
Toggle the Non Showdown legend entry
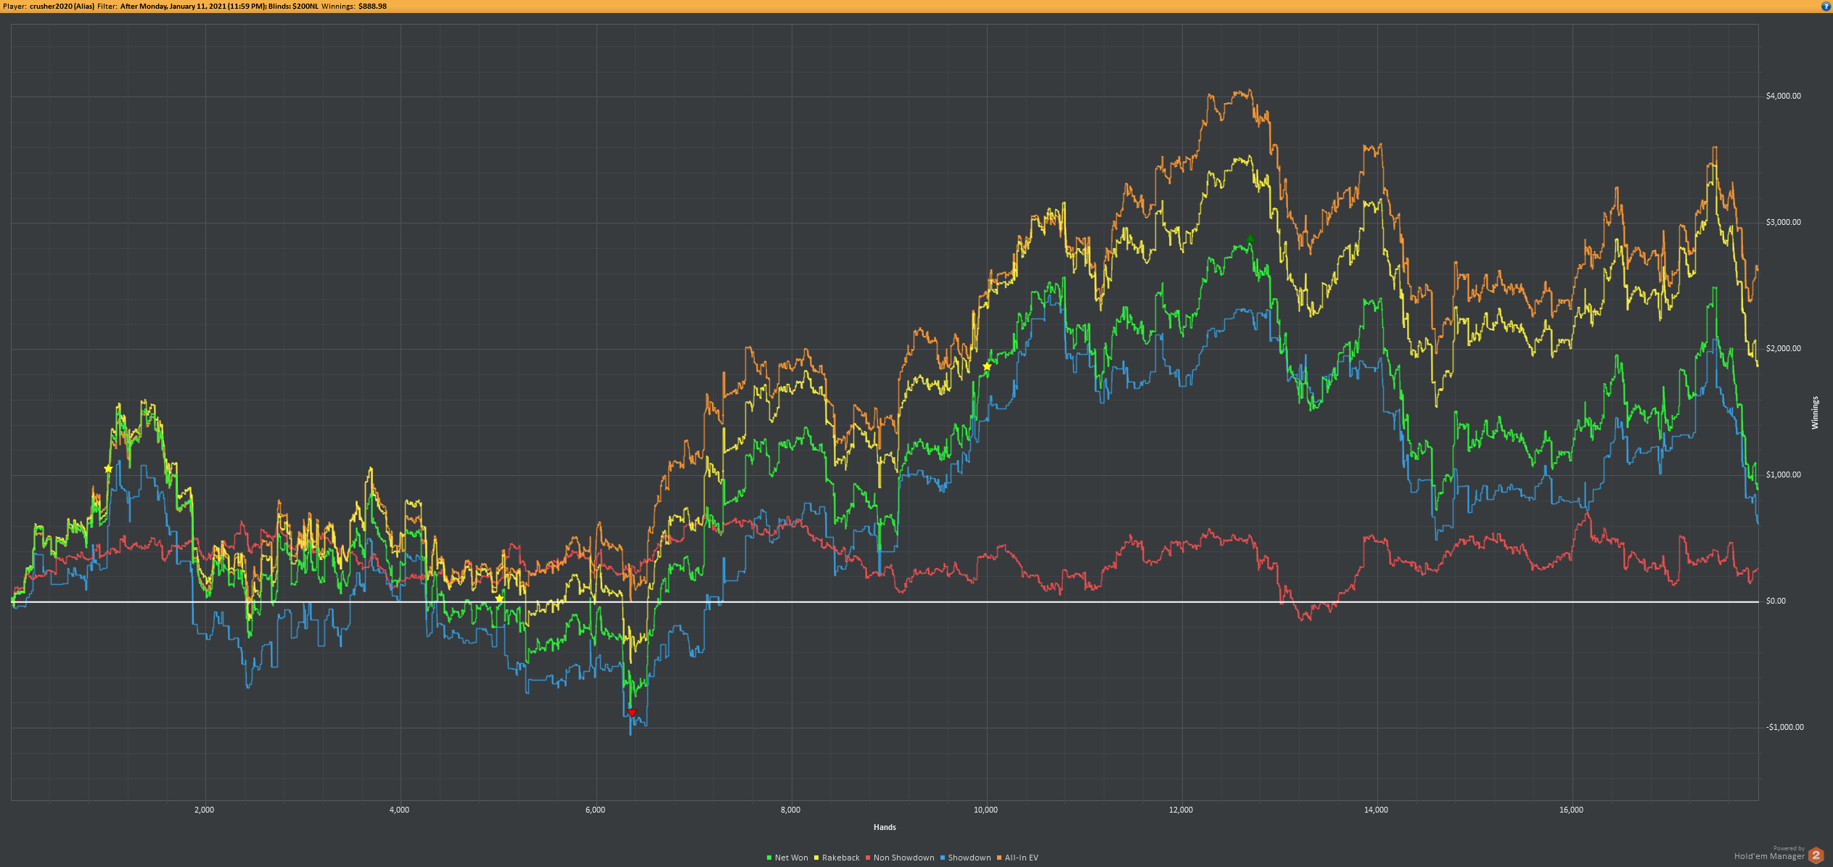click(x=900, y=858)
